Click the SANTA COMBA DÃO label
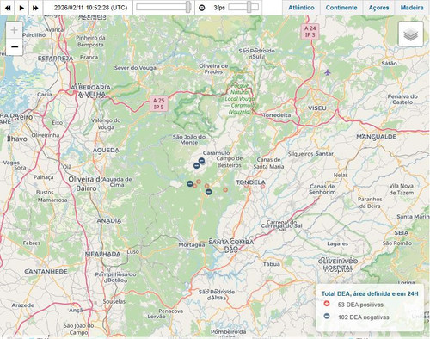 pyautogui.click(x=231, y=245)
